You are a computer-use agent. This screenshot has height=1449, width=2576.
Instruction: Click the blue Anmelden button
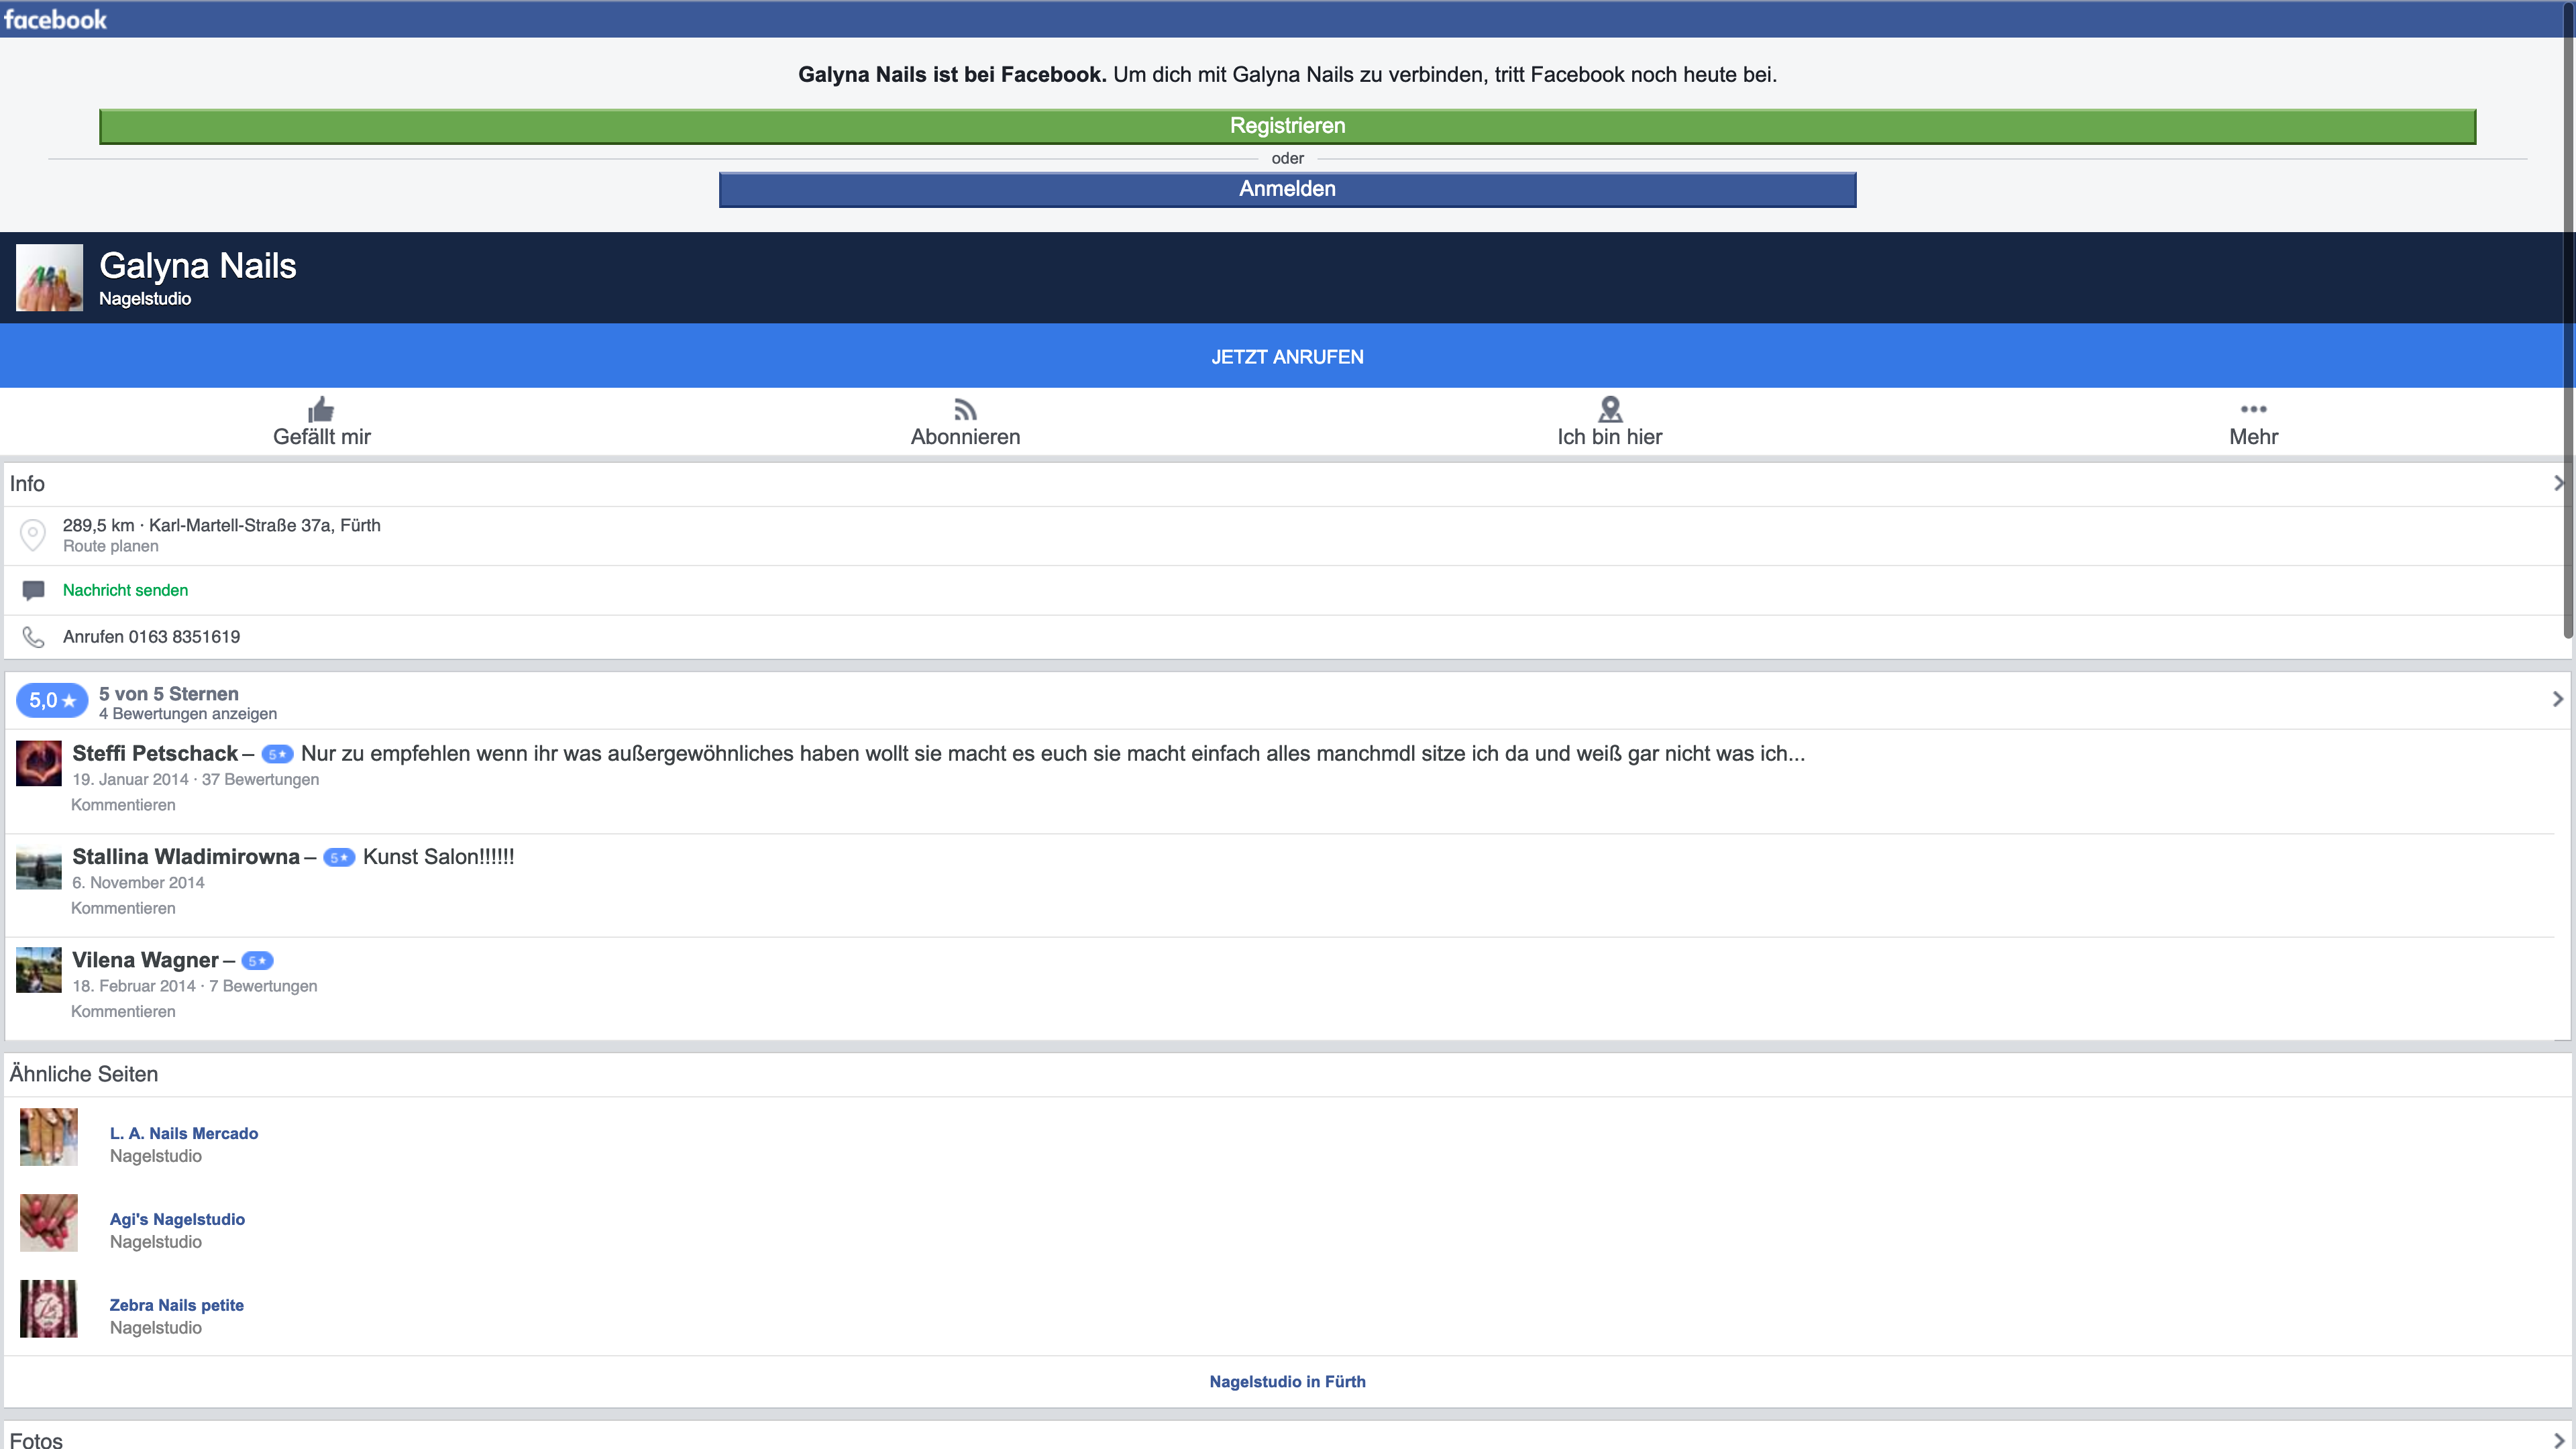tap(1287, 189)
